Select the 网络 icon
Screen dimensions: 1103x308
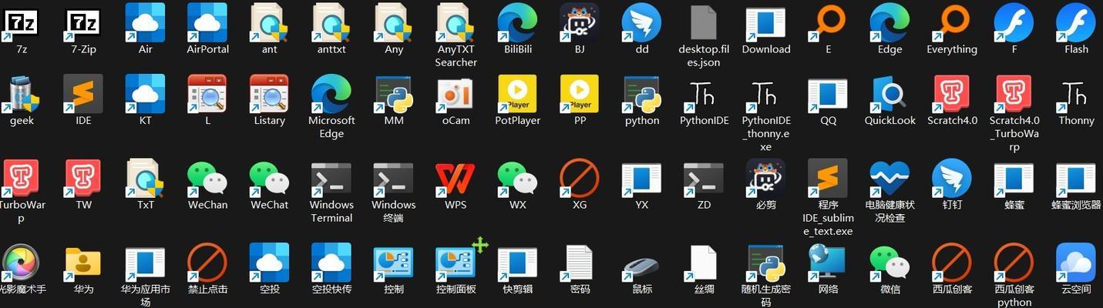click(828, 263)
